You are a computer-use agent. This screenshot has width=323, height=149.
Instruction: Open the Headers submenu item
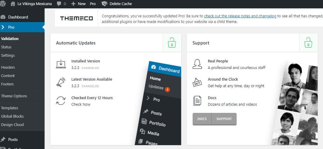tap(8, 67)
